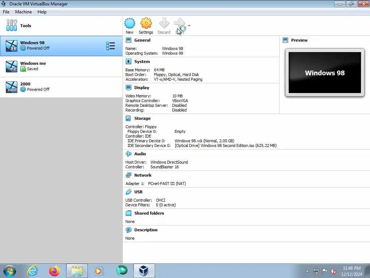Show hidden tray icons arrow
The height and width of the screenshot is (278, 370).
[x=307, y=271]
